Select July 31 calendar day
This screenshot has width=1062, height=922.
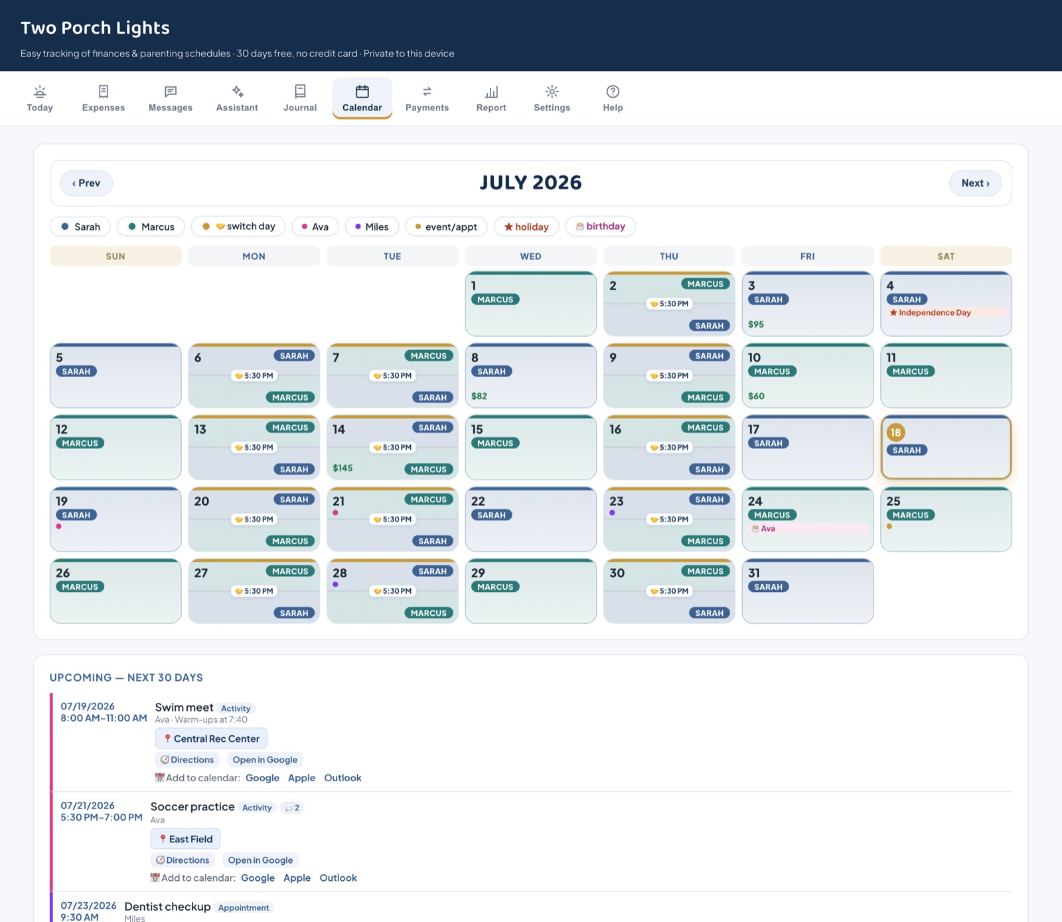808,591
